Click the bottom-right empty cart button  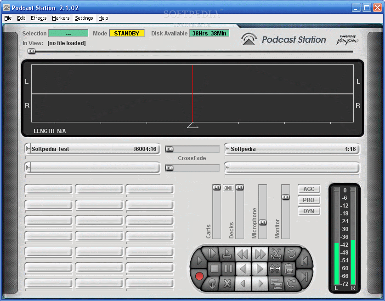150,284
